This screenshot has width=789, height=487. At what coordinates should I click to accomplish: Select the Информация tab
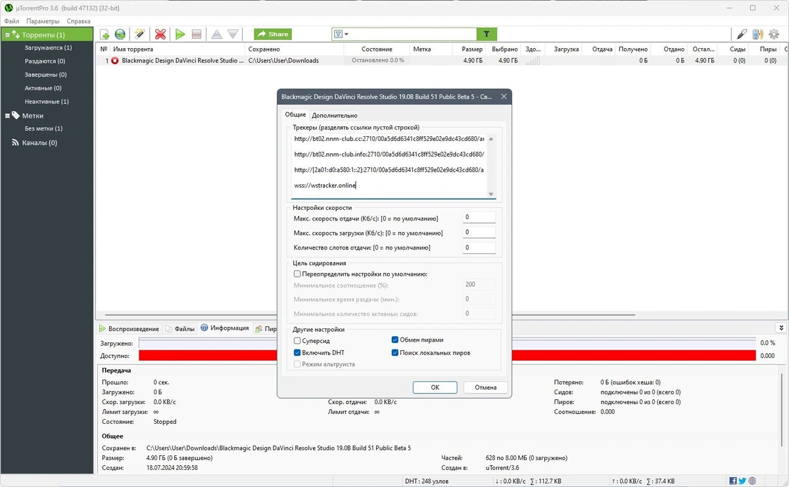[x=225, y=328]
